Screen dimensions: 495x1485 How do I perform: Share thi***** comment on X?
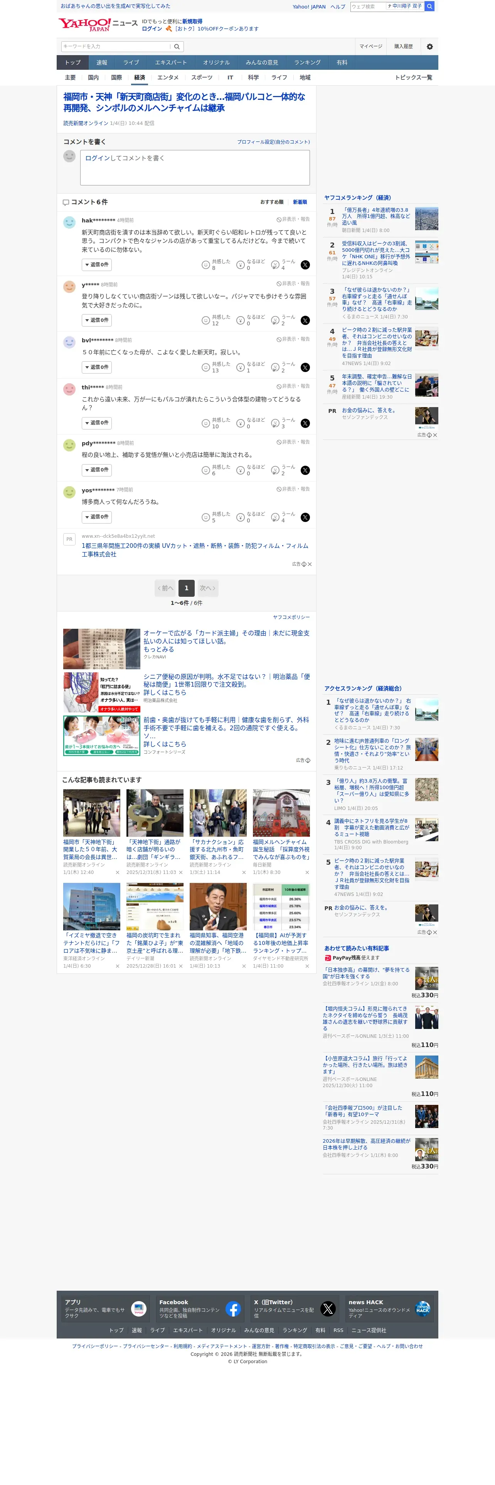pyautogui.click(x=305, y=423)
